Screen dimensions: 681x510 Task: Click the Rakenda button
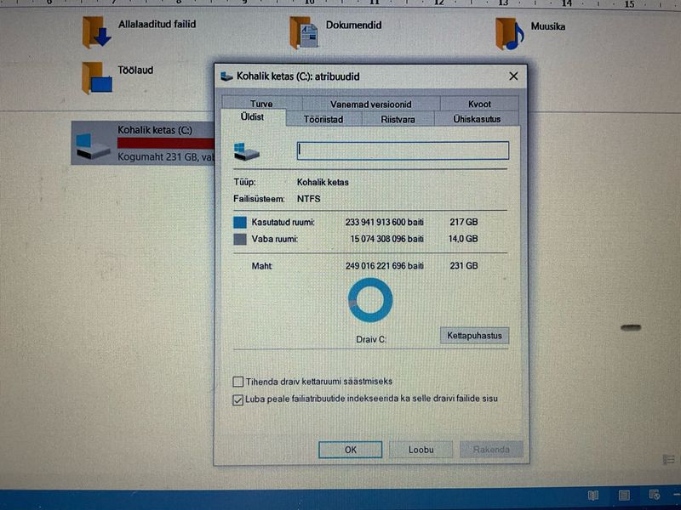491,450
